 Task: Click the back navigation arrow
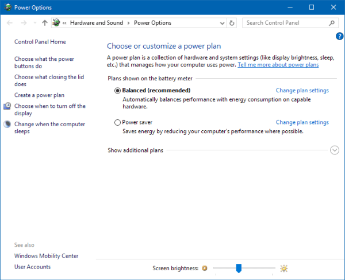[10, 23]
